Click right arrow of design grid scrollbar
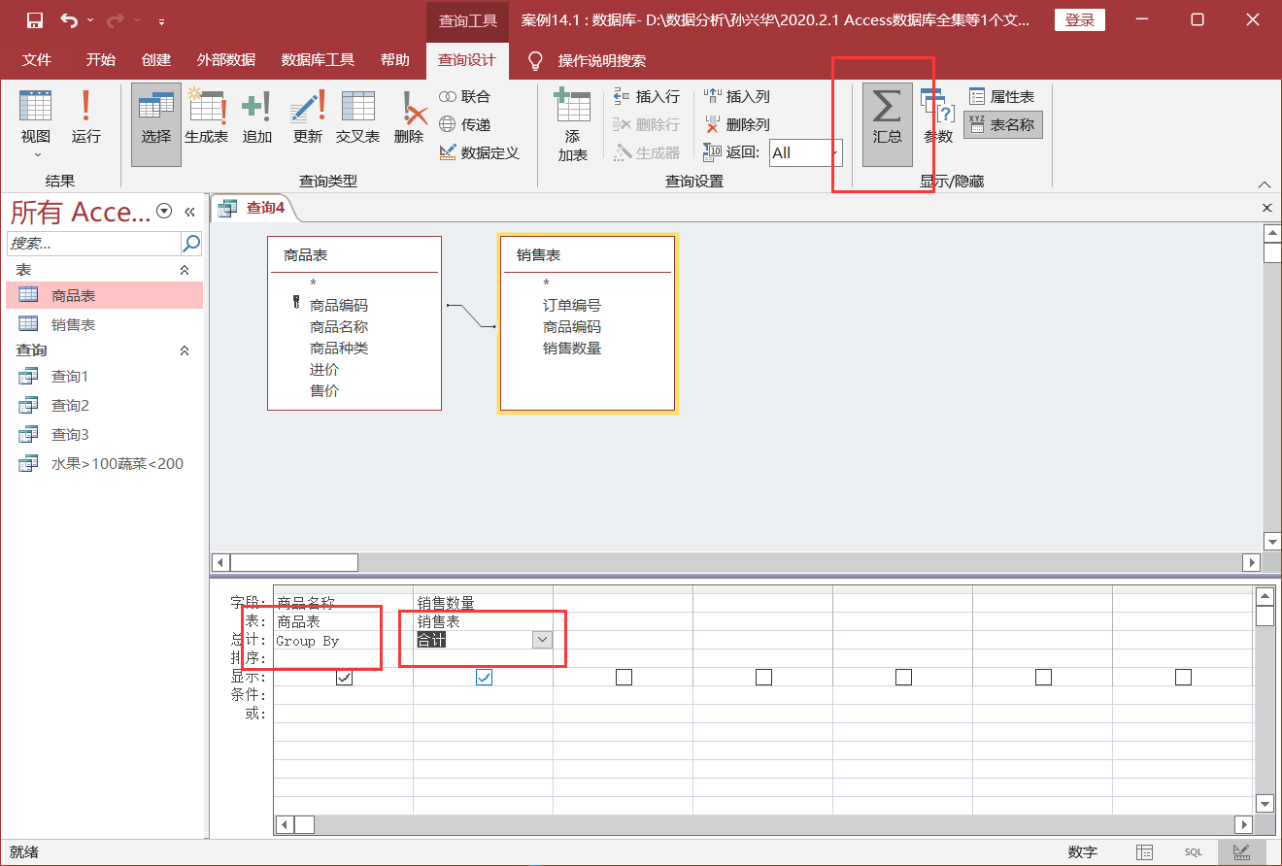The width and height of the screenshot is (1282, 866). (1243, 824)
